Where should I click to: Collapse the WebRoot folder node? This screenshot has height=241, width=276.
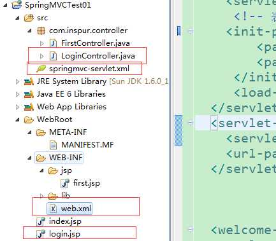click(x=18, y=120)
